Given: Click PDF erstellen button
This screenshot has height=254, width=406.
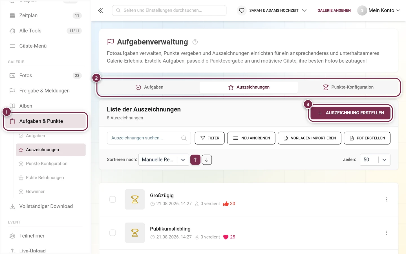Looking at the screenshot, I should pyautogui.click(x=367, y=138).
